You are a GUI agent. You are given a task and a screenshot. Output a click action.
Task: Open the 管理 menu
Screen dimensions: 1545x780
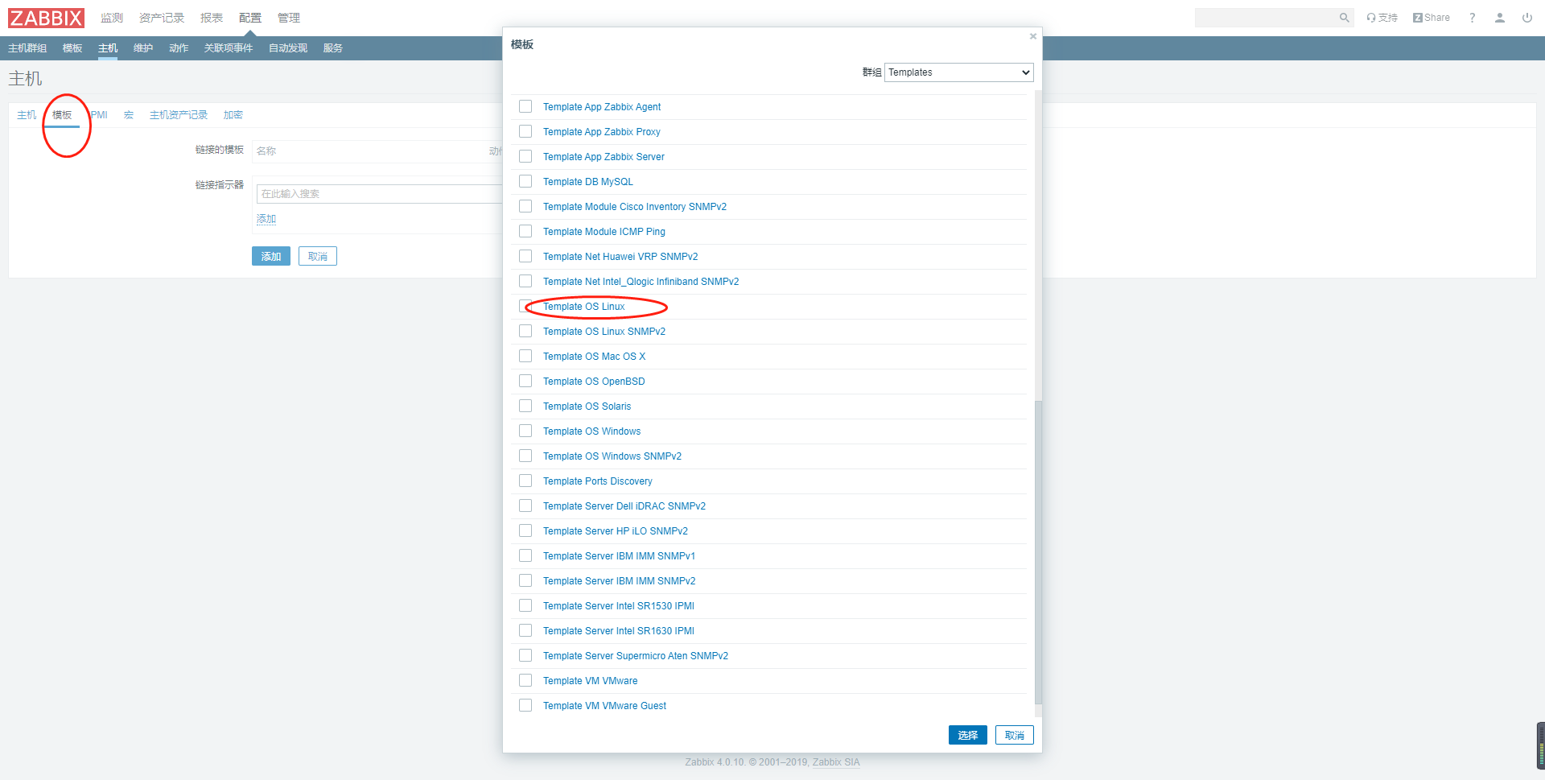[x=289, y=18]
